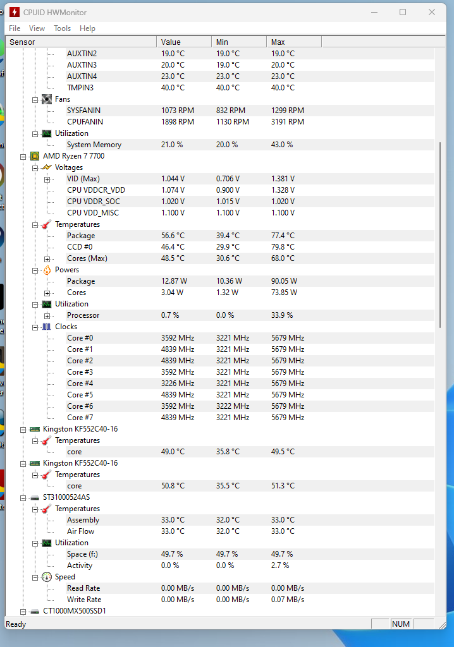Expand the Cores (Max) temperature entry
This screenshot has height=647, width=454.
coord(47,259)
